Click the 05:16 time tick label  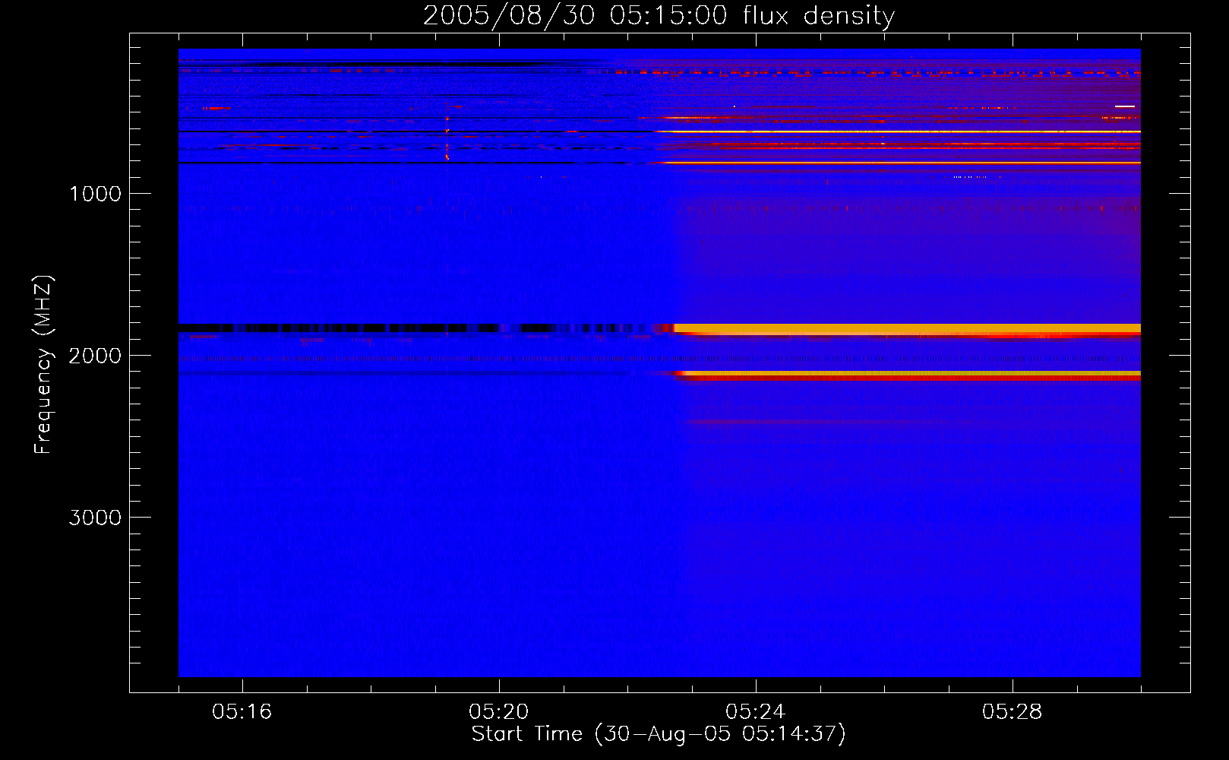point(242,712)
